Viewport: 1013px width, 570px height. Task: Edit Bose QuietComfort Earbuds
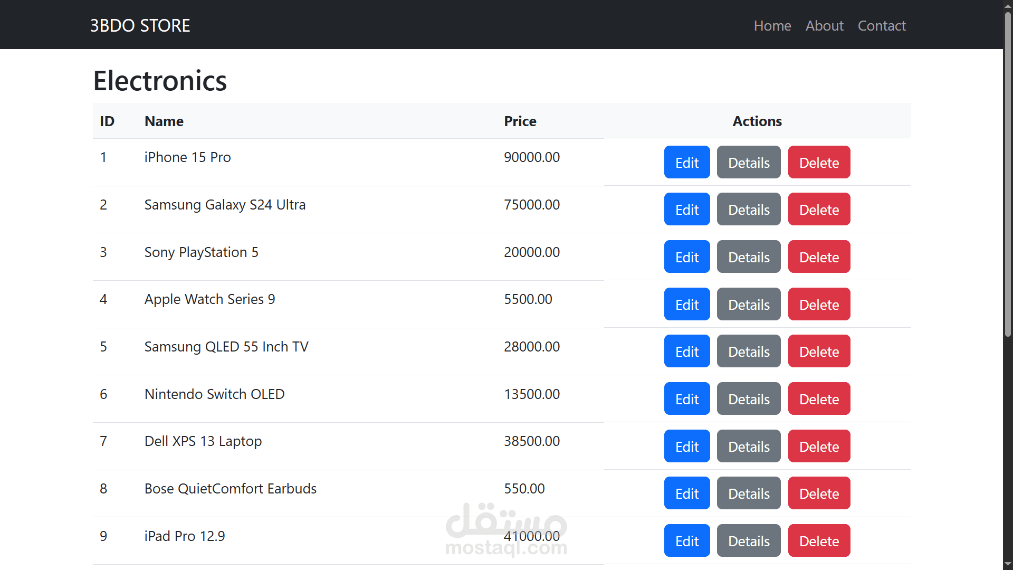(x=687, y=493)
